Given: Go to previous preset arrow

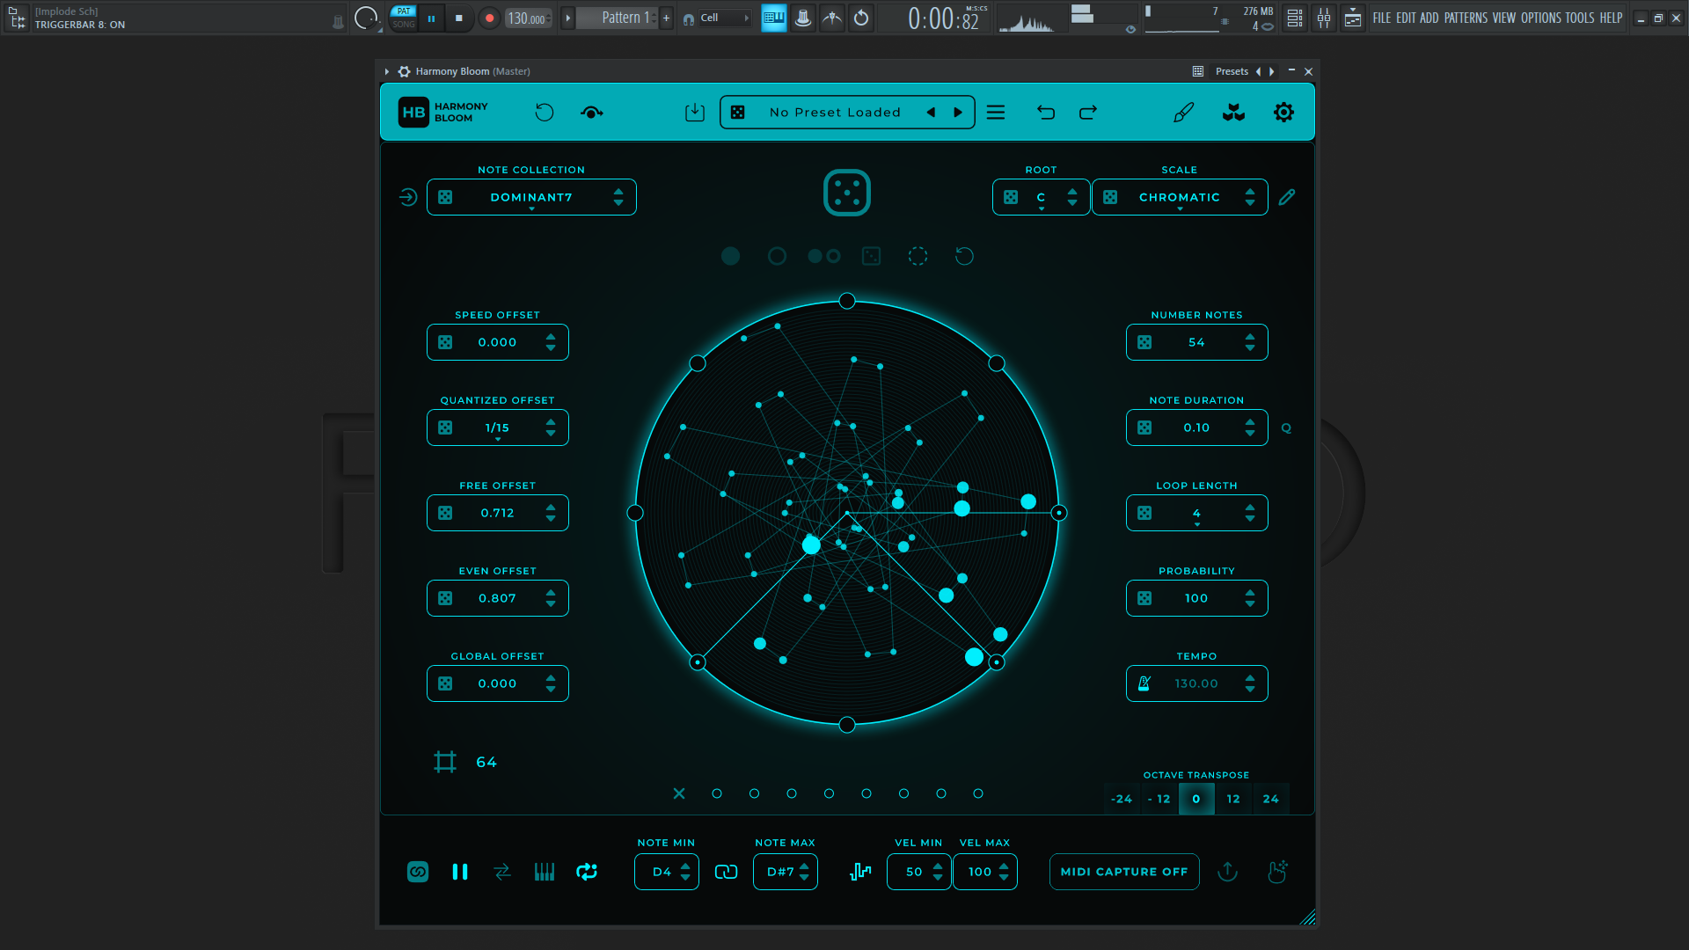Looking at the screenshot, I should 931,113.
